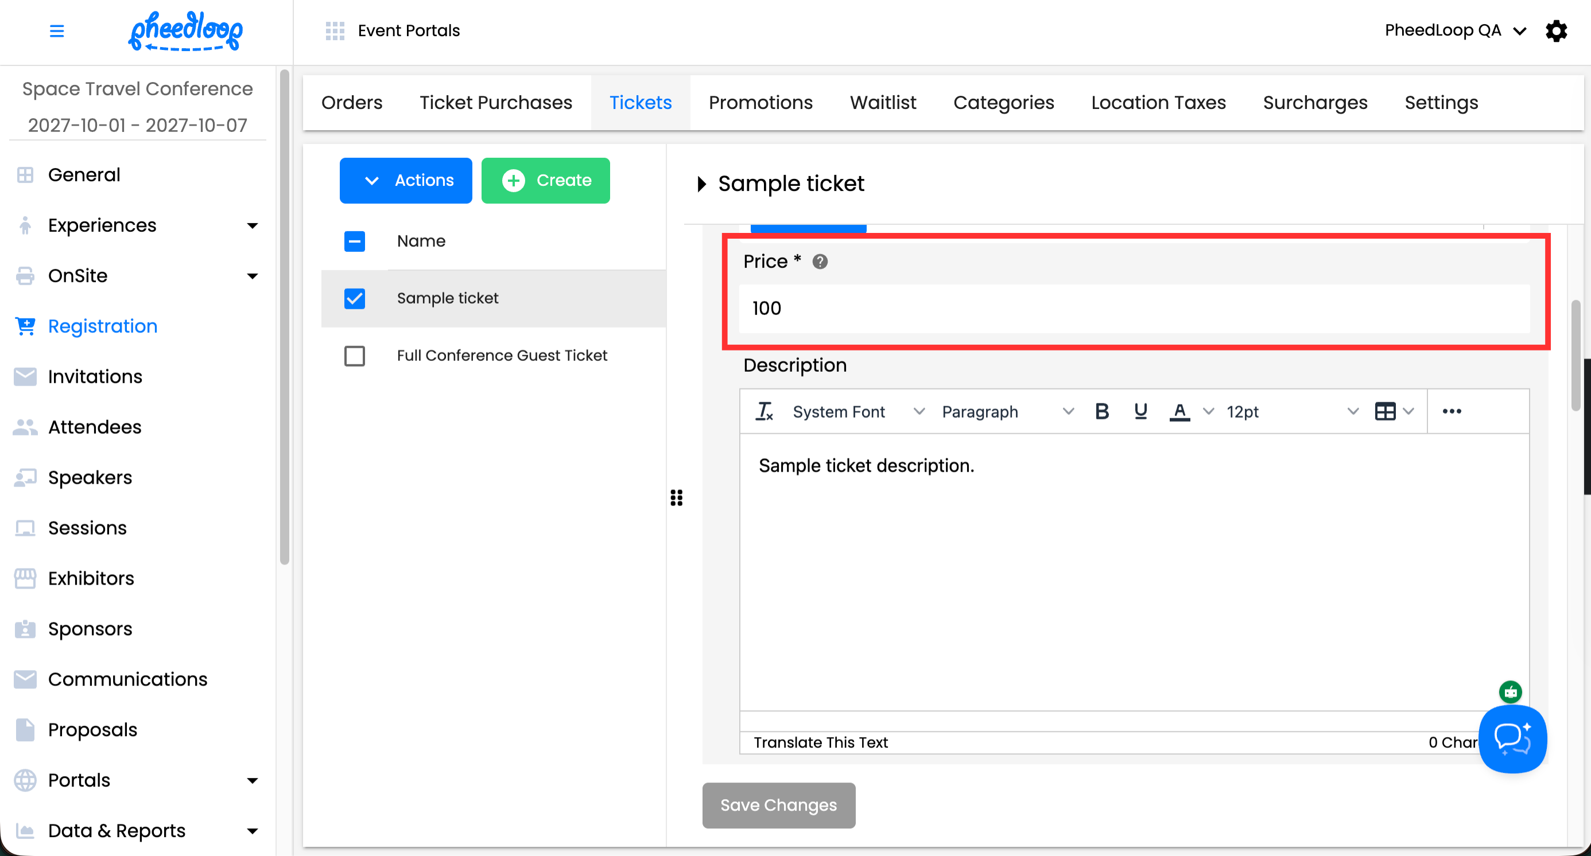The image size is (1591, 856).
Task: Open the chat support bubble
Action: (1512, 739)
